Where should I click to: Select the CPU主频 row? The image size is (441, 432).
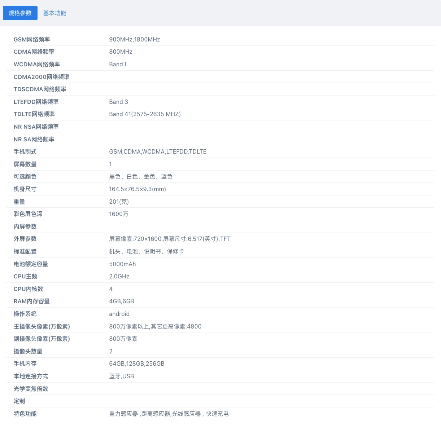point(25,276)
